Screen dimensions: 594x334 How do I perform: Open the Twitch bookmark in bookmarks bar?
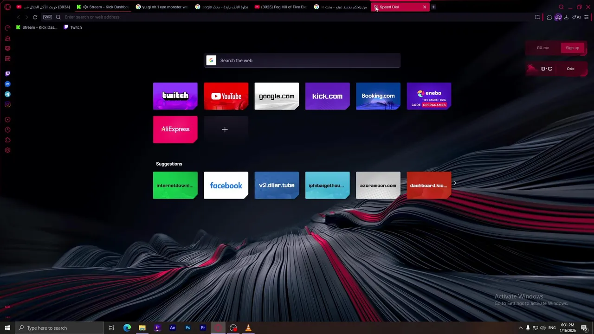72,27
